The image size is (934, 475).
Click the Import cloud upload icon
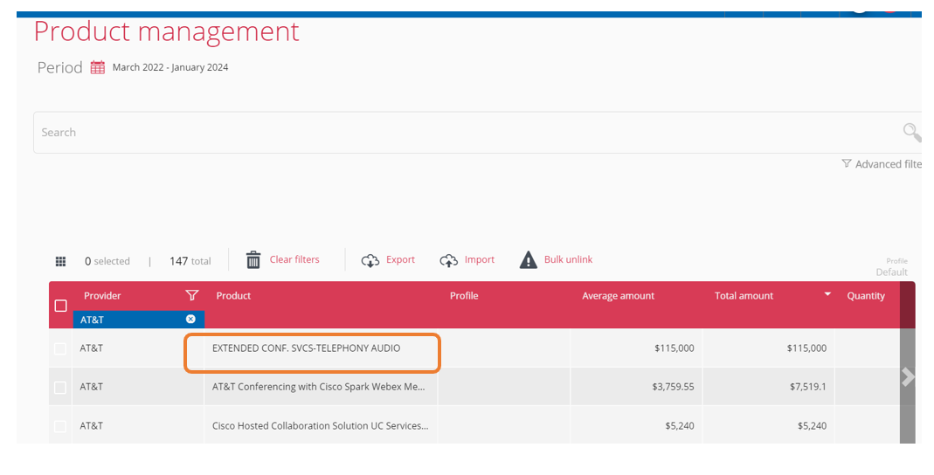tap(448, 261)
